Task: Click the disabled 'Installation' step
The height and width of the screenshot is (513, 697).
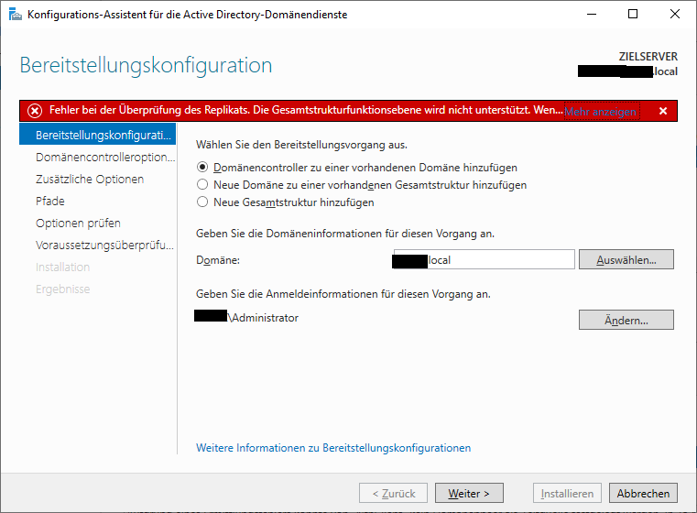Action: tap(62, 267)
